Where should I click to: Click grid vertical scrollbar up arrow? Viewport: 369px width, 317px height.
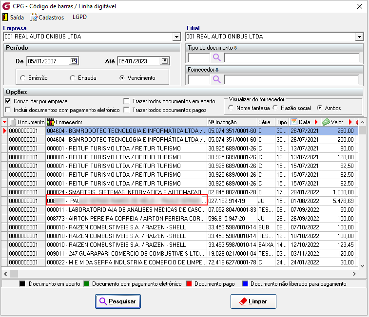[362, 122]
